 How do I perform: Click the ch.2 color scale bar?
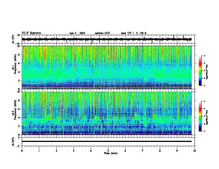[200, 116]
